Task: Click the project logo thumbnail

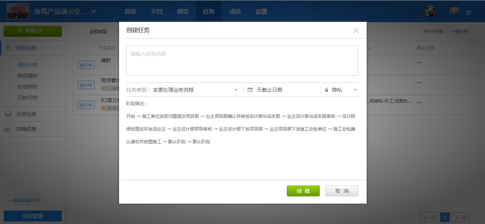Action: (18, 11)
